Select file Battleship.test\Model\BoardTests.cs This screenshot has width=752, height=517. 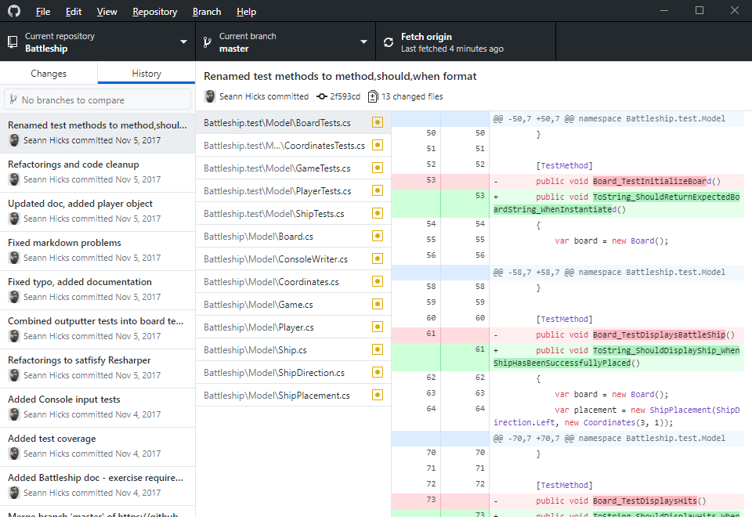click(293, 123)
